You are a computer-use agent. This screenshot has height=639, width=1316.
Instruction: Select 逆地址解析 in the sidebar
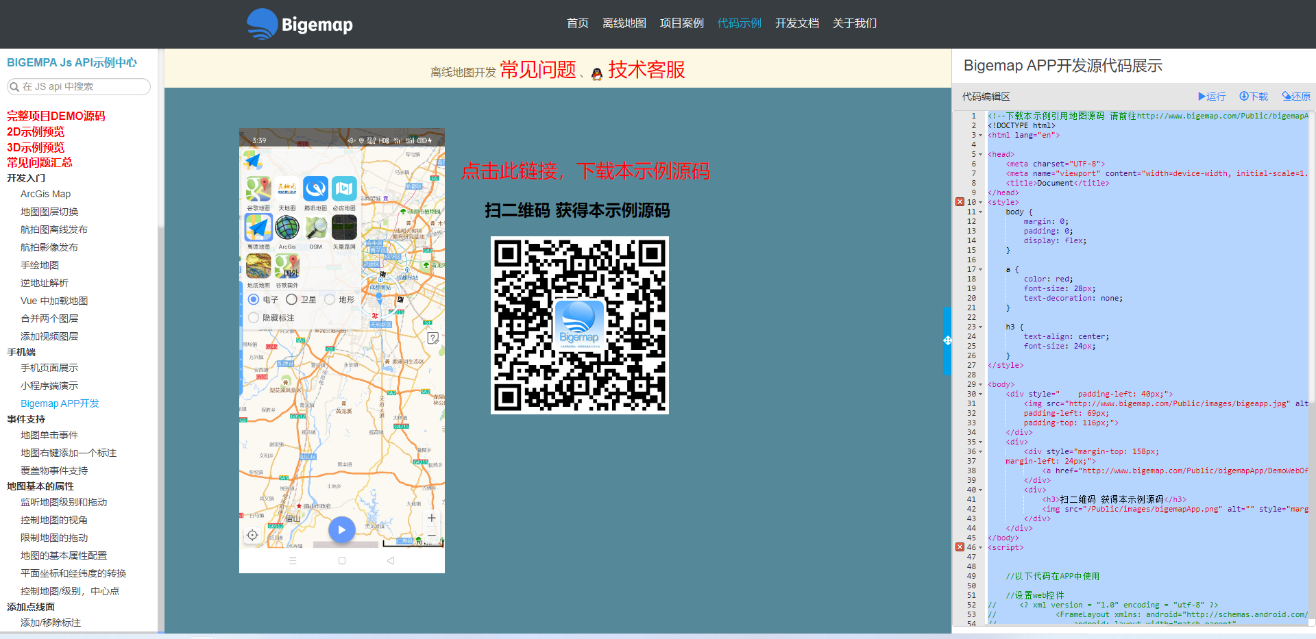click(45, 284)
